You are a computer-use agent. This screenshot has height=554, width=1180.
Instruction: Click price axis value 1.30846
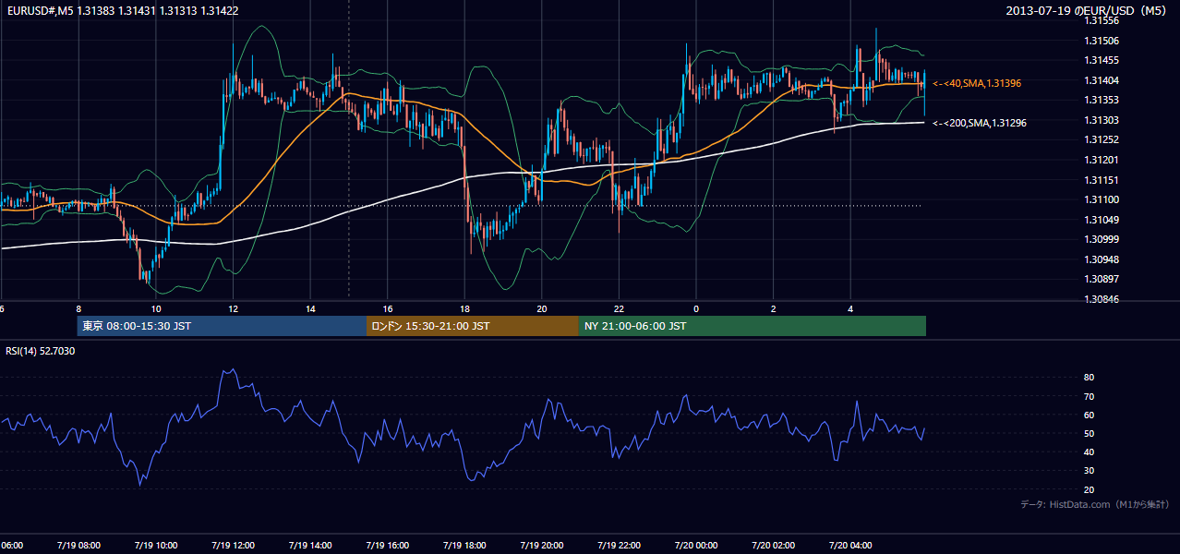(1101, 299)
